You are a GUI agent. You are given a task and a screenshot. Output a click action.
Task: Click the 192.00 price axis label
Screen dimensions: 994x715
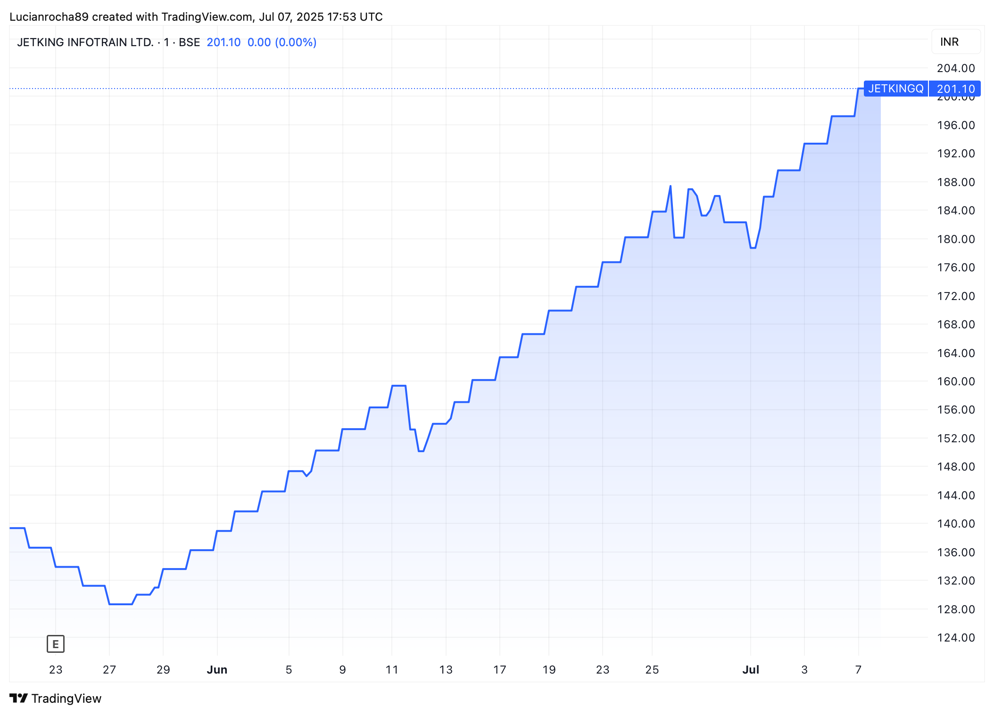tap(956, 154)
